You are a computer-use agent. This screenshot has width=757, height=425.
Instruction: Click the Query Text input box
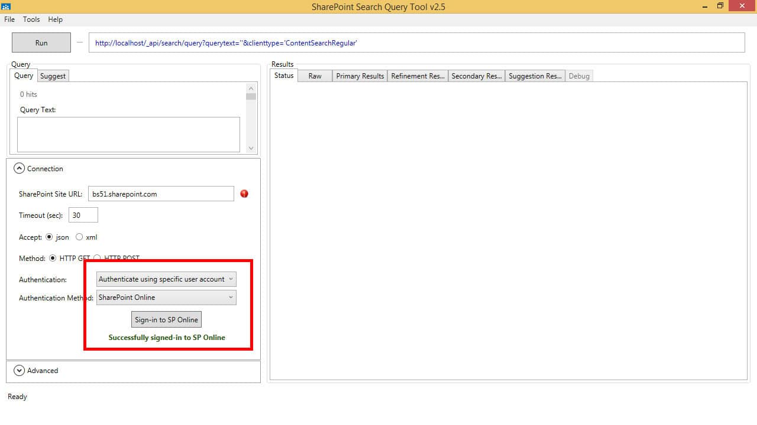point(128,134)
